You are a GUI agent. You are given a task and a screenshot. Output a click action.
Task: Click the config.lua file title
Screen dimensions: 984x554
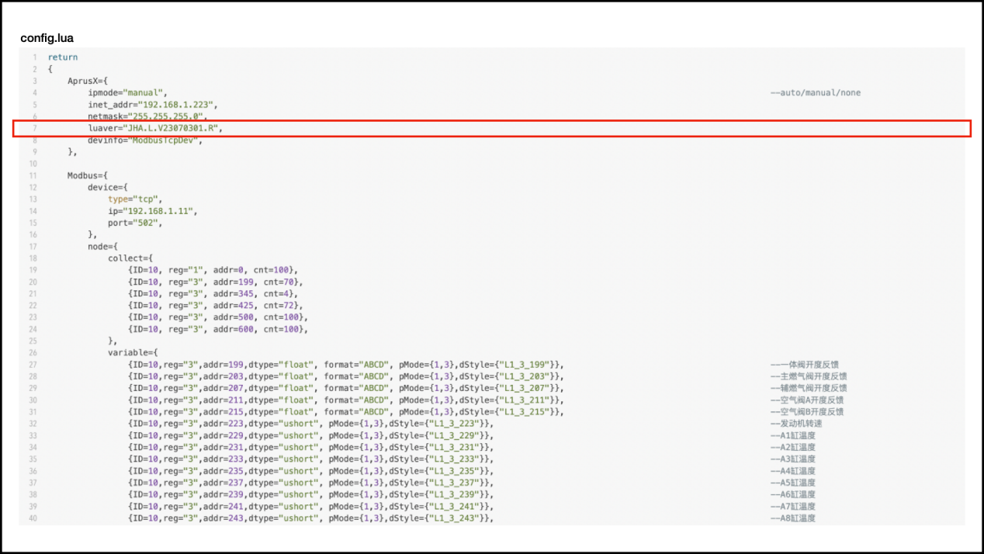(x=47, y=38)
